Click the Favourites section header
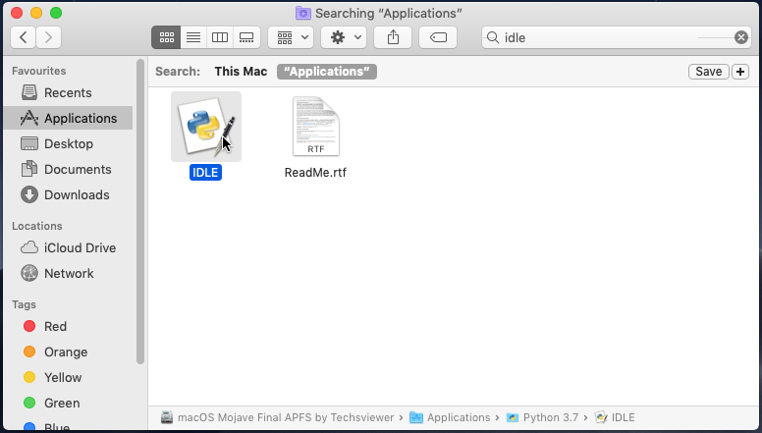762x433 pixels. point(39,71)
